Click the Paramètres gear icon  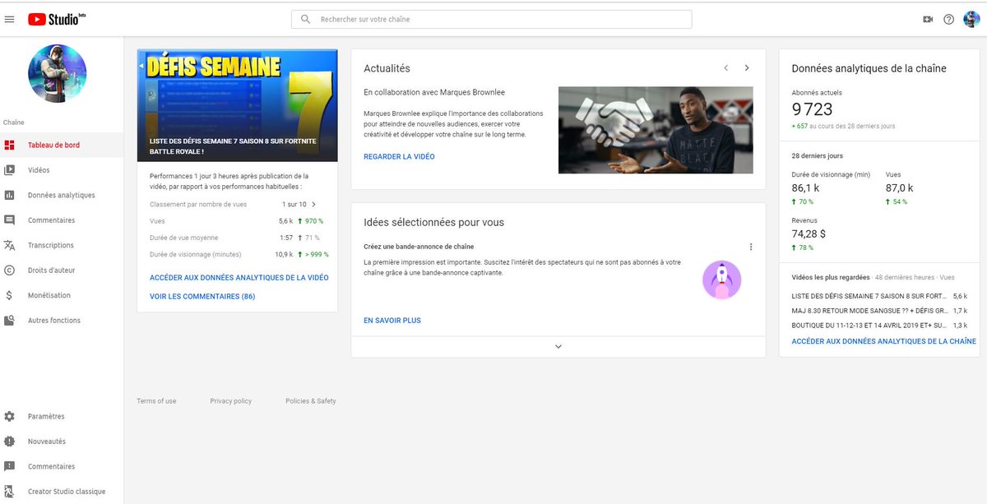pyautogui.click(x=10, y=417)
